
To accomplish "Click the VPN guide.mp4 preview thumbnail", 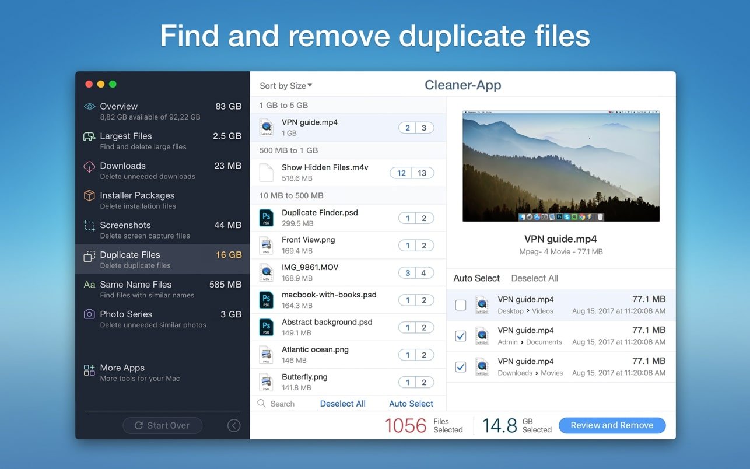I will 560,166.
